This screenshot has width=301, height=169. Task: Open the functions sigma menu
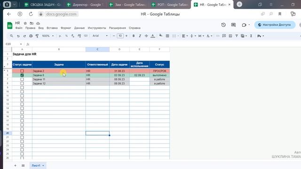tap(251, 36)
